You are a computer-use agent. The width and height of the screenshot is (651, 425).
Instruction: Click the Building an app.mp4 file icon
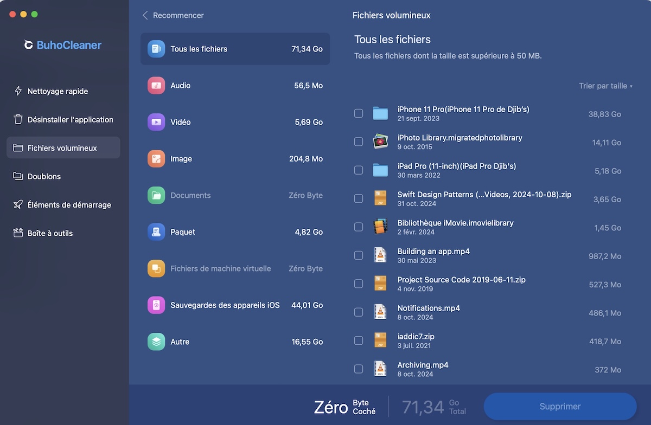380,255
